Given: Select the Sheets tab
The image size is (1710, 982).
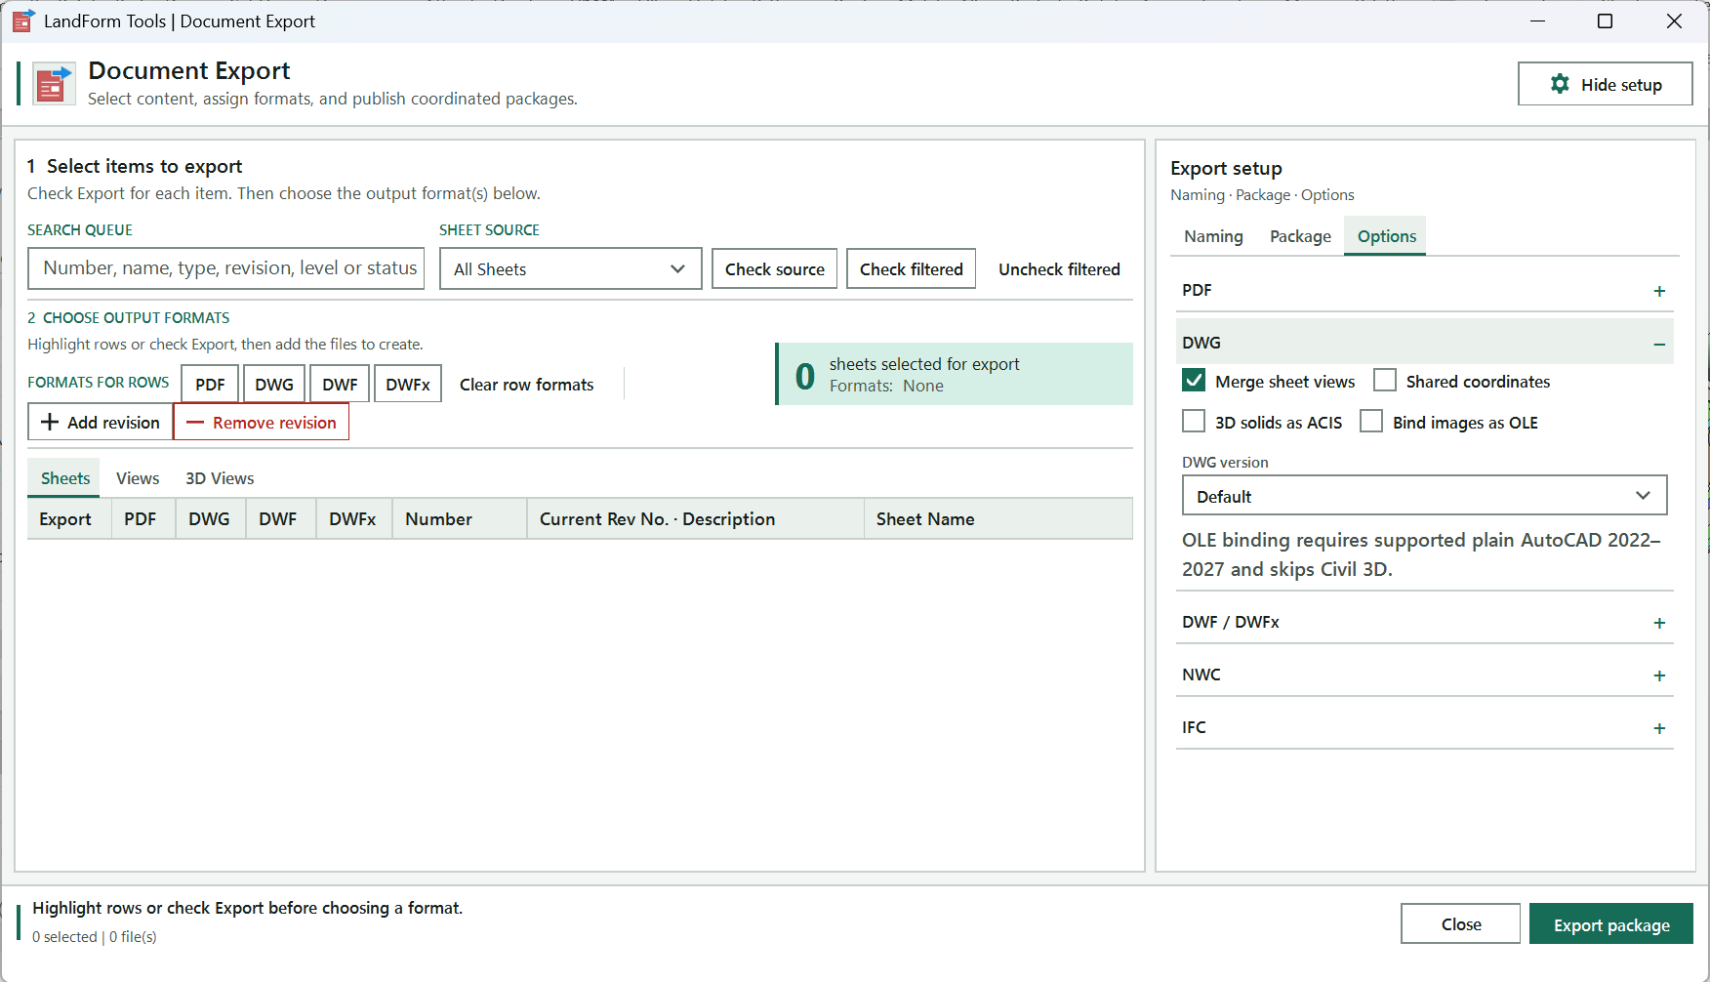Looking at the screenshot, I should click(x=64, y=478).
